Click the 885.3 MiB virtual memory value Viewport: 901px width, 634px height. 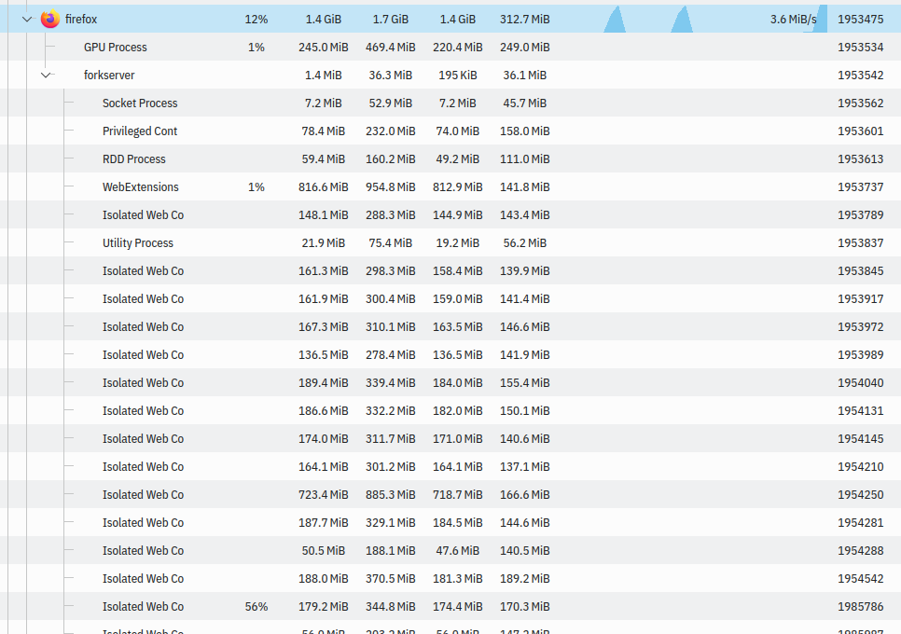391,494
